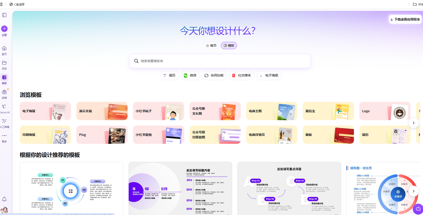423x215 pixels.
Task: Open the 展板 template category
Action: coord(328,134)
